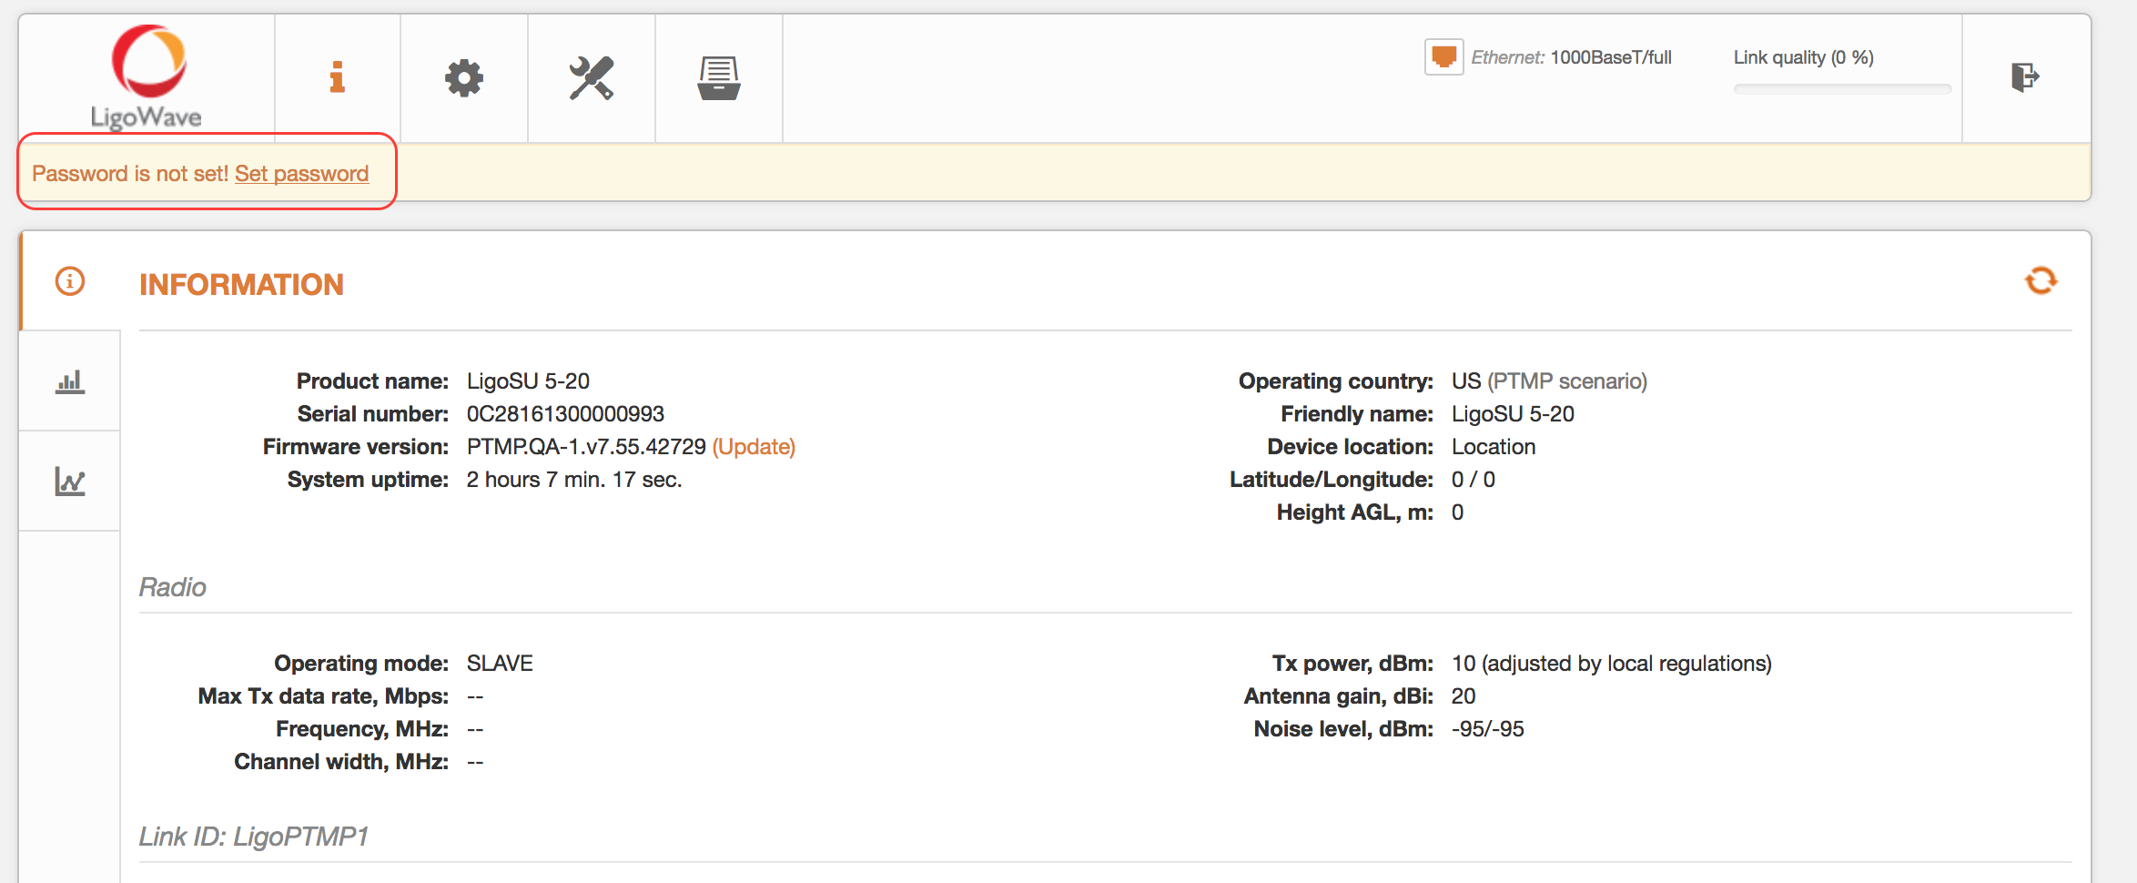The image size is (2137, 883).
Task: Switch to the line graph tab
Action: point(70,482)
